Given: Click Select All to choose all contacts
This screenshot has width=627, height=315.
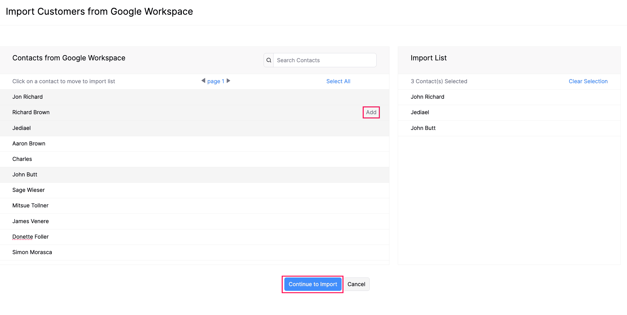Looking at the screenshot, I should (x=338, y=81).
